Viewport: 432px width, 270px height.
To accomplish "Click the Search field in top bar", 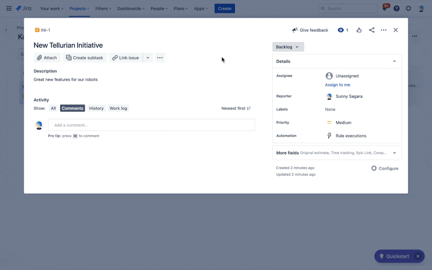I will [348, 9].
